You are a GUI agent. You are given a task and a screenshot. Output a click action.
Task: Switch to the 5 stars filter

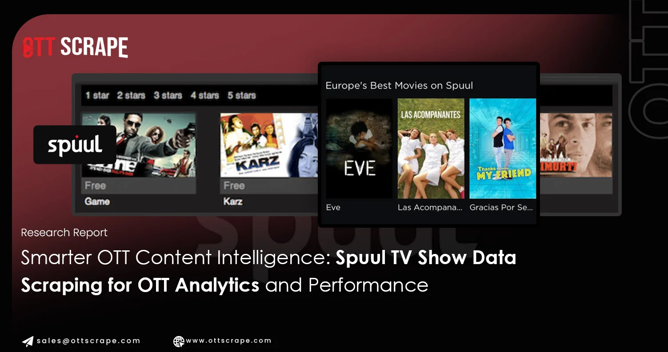click(242, 95)
